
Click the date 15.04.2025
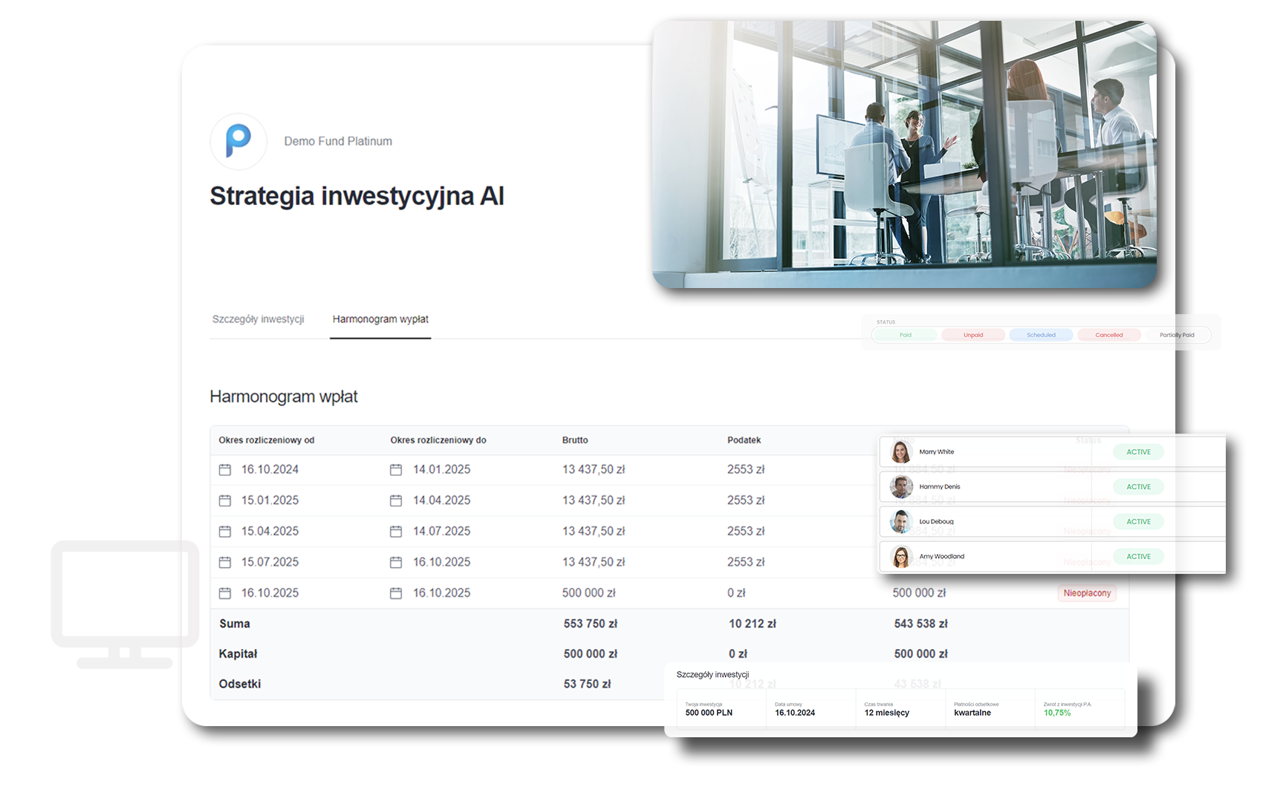(x=270, y=532)
